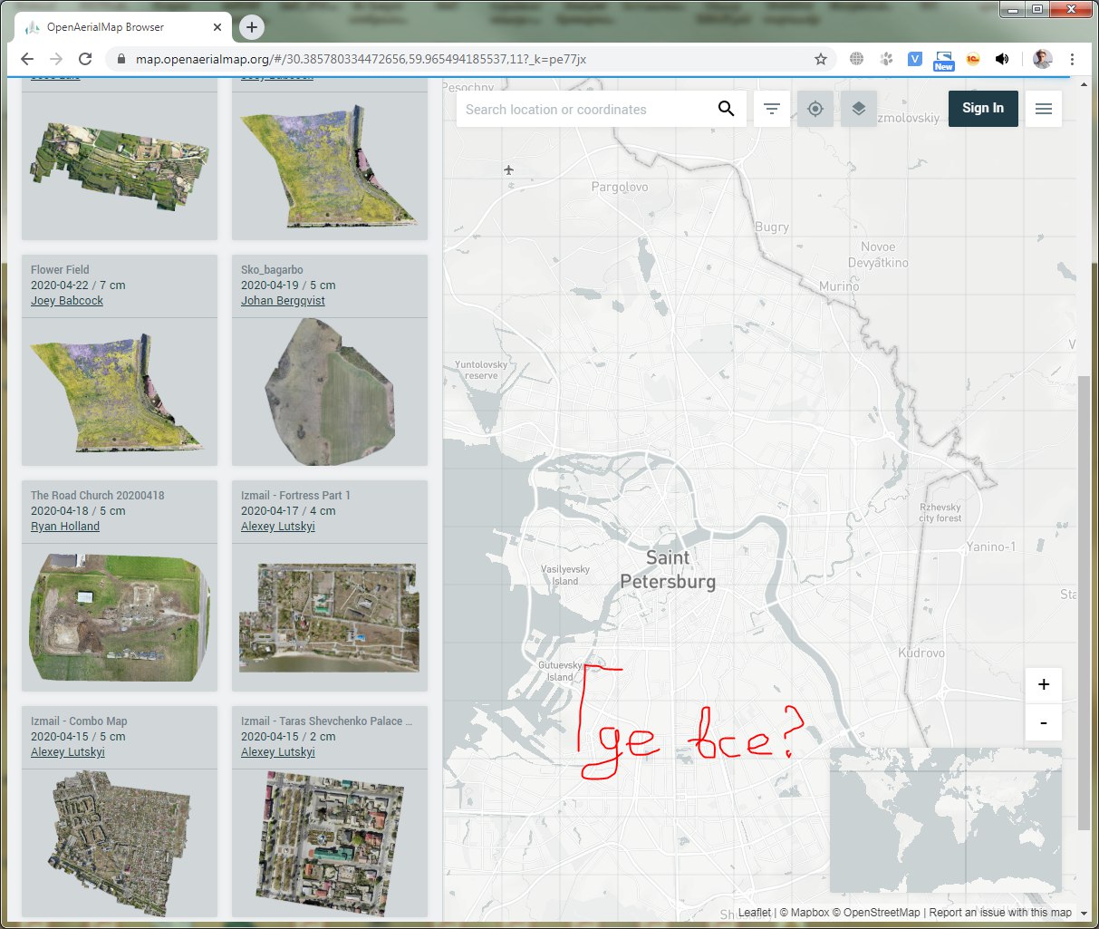Click the paw extension icon
1099x929 pixels.
[886, 59]
